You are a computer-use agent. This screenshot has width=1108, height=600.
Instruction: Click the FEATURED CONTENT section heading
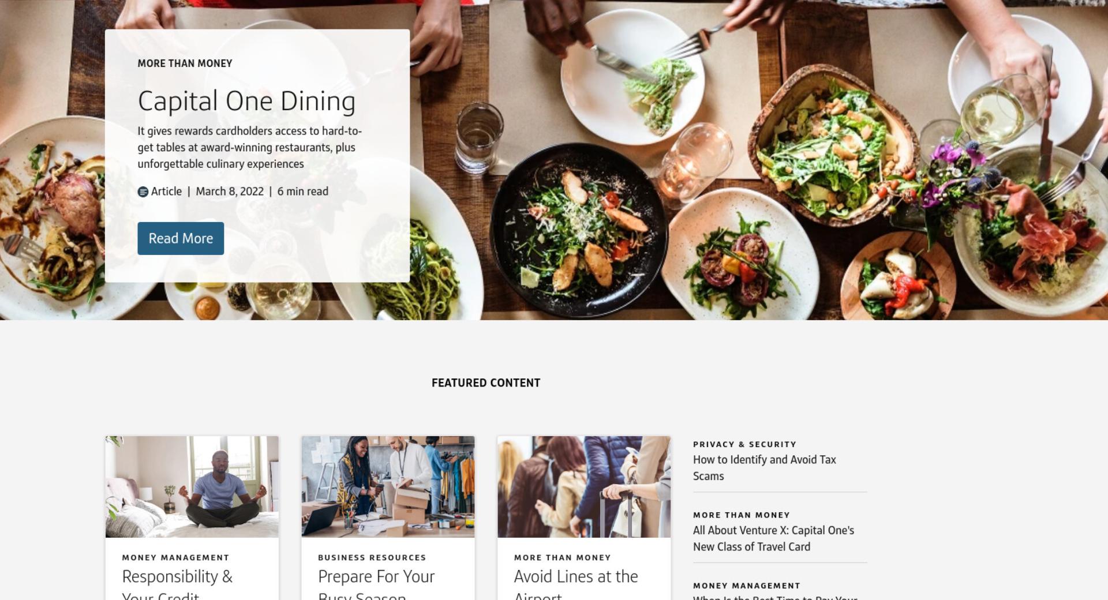coord(486,383)
